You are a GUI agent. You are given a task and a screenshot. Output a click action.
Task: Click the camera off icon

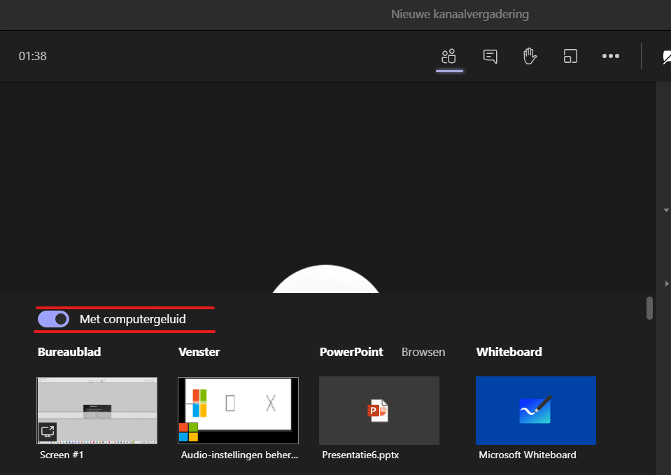(665, 57)
